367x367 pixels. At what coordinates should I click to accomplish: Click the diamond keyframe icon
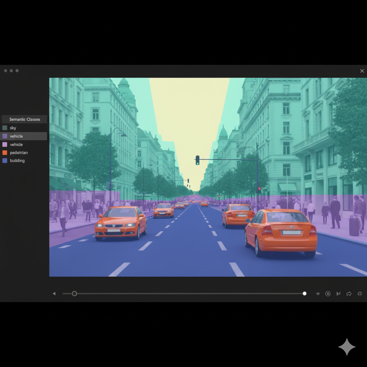tap(318, 294)
